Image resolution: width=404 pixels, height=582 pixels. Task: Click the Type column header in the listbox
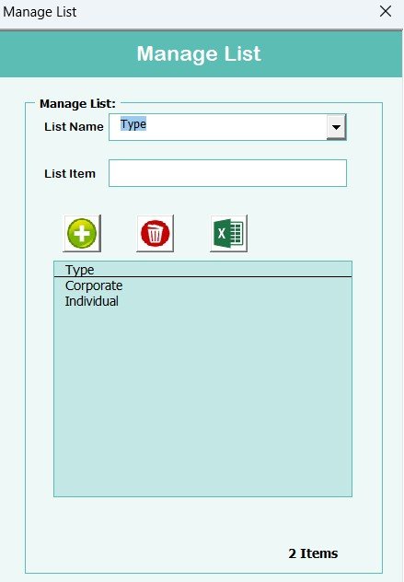80,270
